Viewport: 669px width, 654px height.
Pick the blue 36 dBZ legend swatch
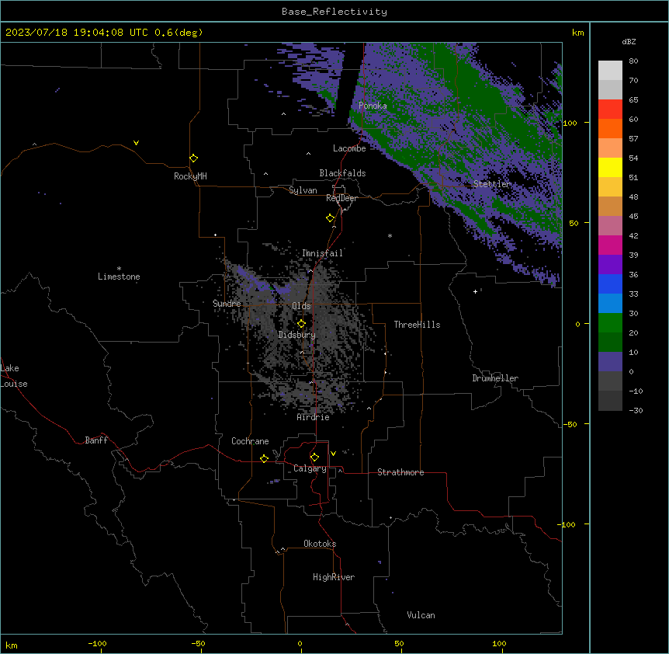point(610,284)
